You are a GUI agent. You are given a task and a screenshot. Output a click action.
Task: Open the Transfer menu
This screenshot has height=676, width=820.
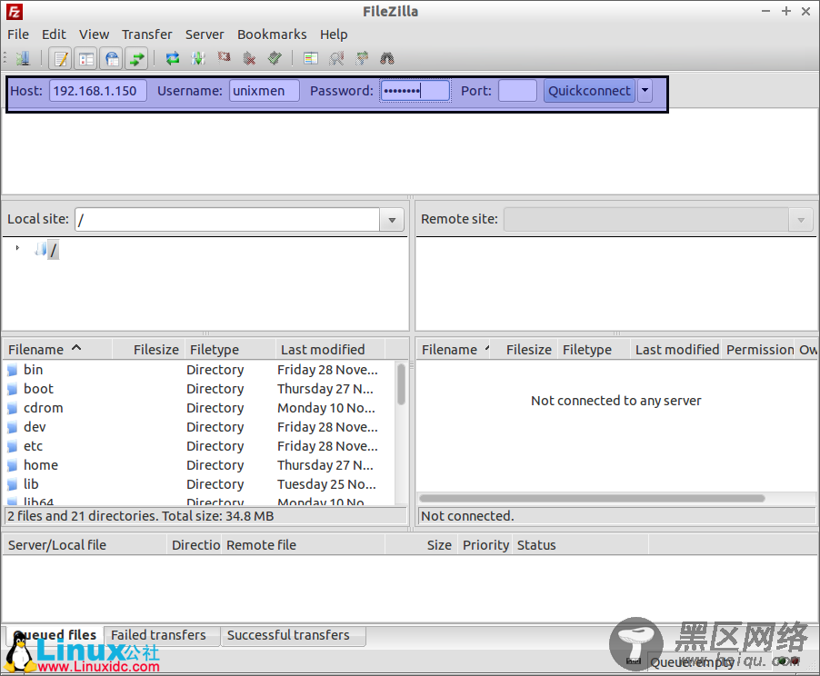[x=147, y=35]
